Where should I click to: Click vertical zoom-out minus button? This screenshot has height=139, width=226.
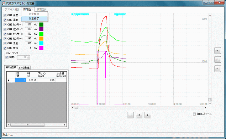coord(217,69)
